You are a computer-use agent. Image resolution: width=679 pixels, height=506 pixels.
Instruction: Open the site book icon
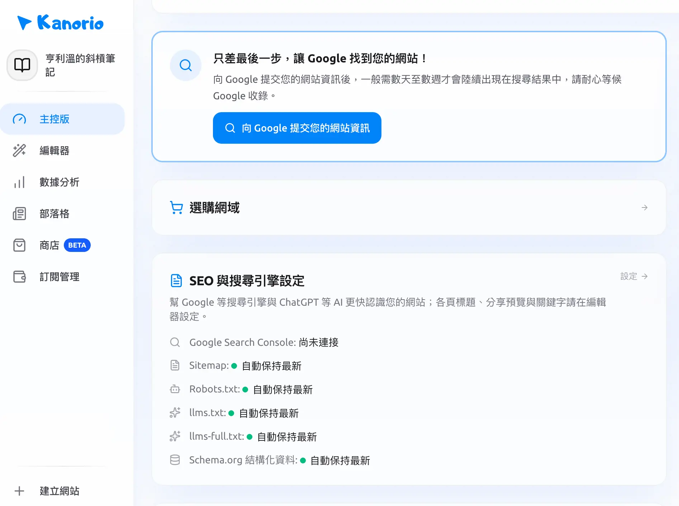click(22, 65)
